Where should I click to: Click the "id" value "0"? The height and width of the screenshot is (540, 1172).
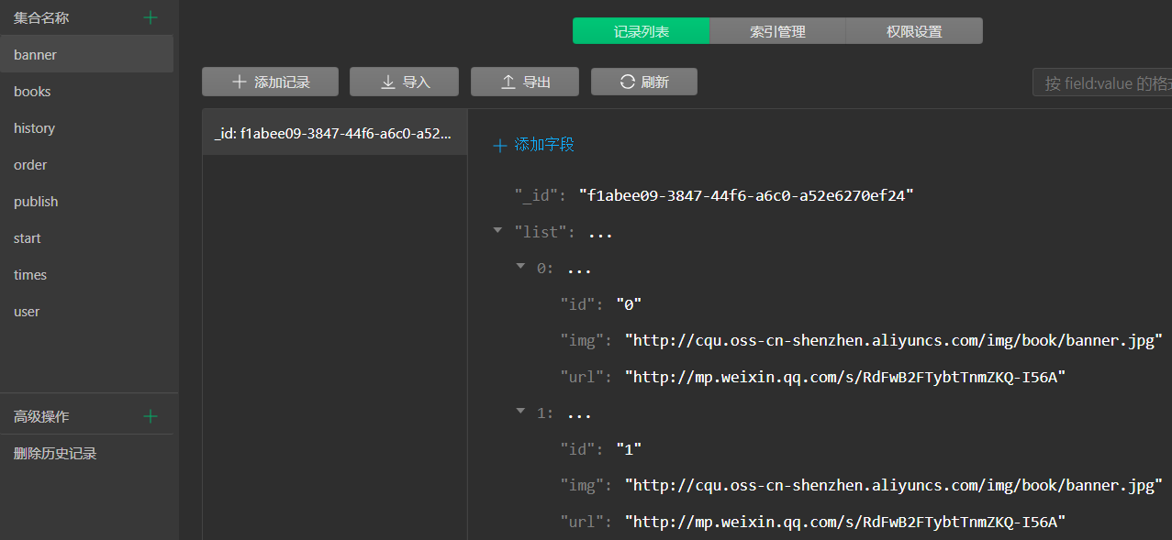(629, 303)
